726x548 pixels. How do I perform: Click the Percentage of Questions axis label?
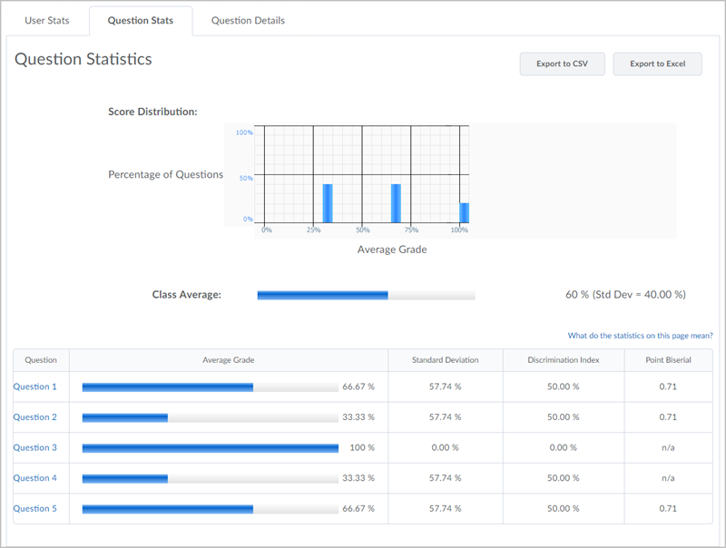point(166,174)
